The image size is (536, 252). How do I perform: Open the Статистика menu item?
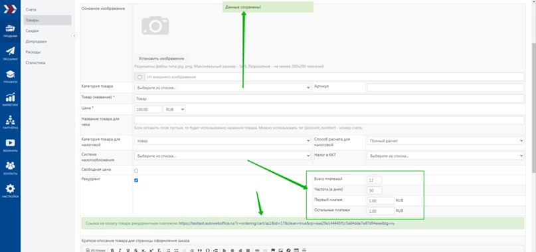(35, 63)
